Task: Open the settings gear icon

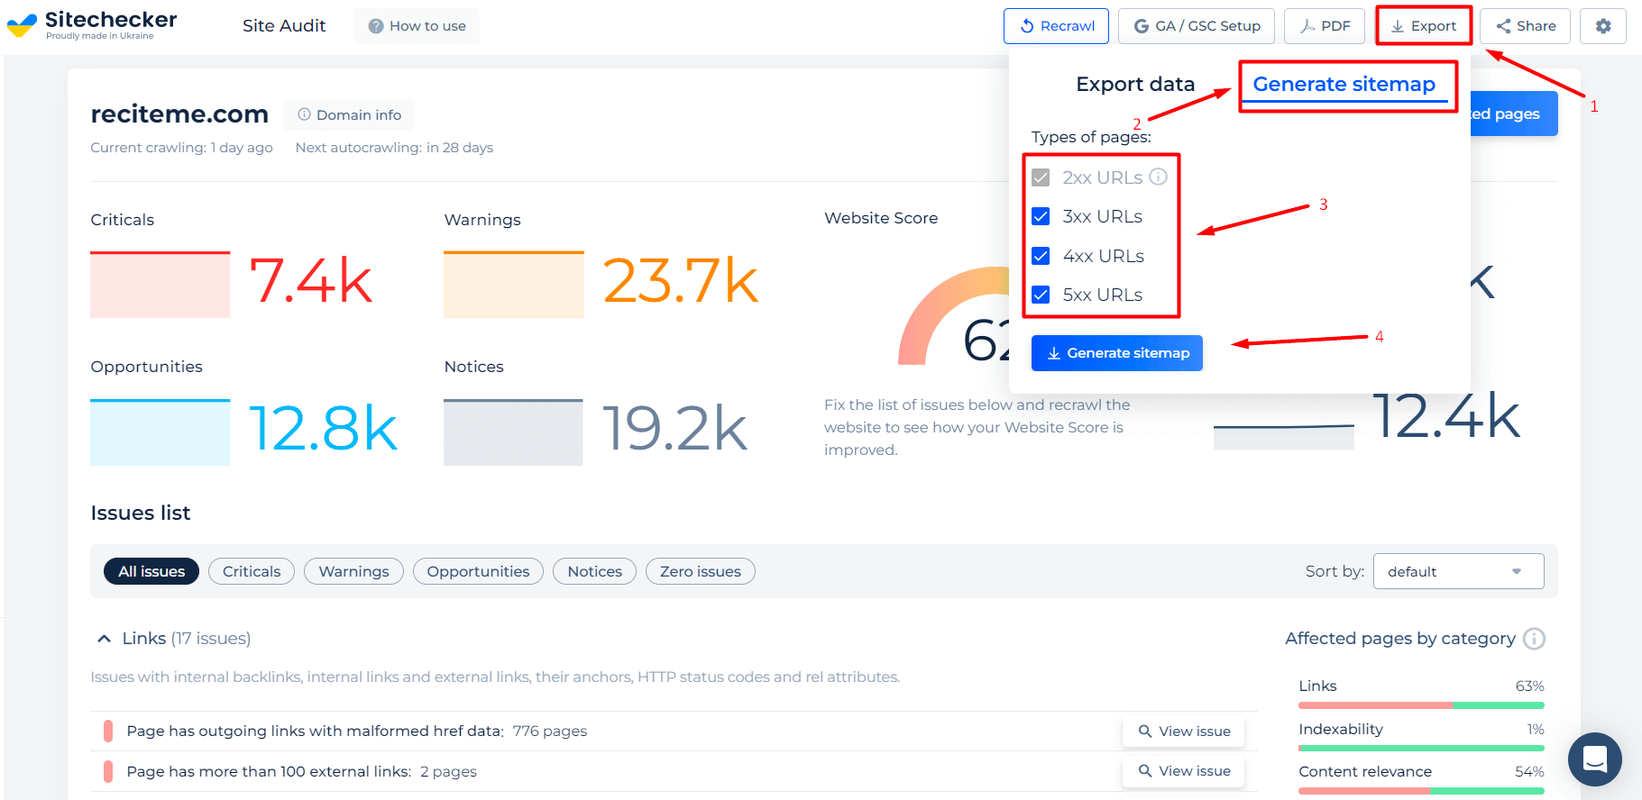Action: pos(1602,26)
